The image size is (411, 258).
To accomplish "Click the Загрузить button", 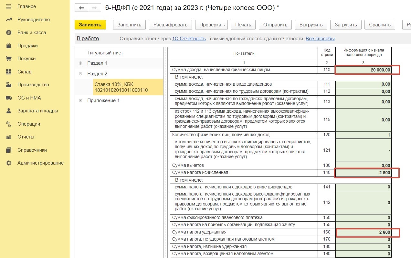I will tap(346, 25).
